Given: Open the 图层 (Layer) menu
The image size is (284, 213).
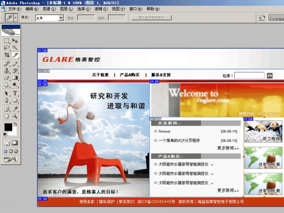Looking at the screenshot, I should [x=67, y=9].
